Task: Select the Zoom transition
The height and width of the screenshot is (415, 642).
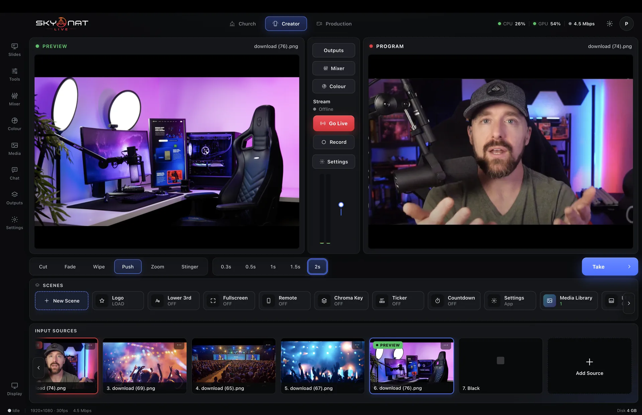Action: (157, 267)
